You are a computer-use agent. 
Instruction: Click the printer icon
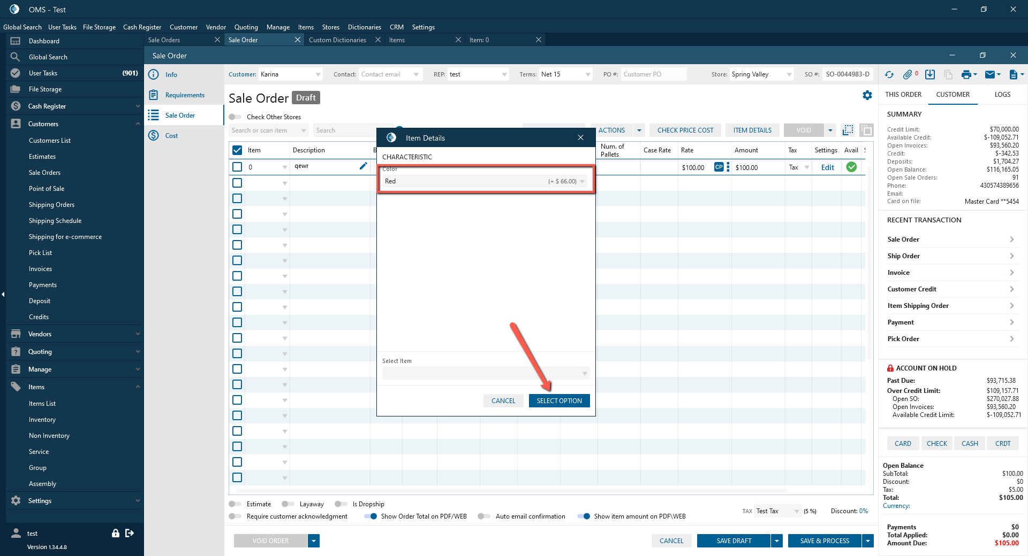click(x=966, y=75)
